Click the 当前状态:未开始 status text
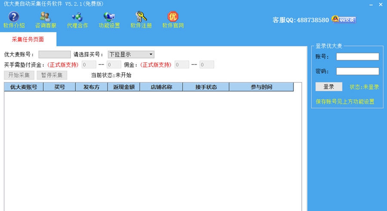Image resolution: width=387 pixels, height=211 pixels. (111, 75)
